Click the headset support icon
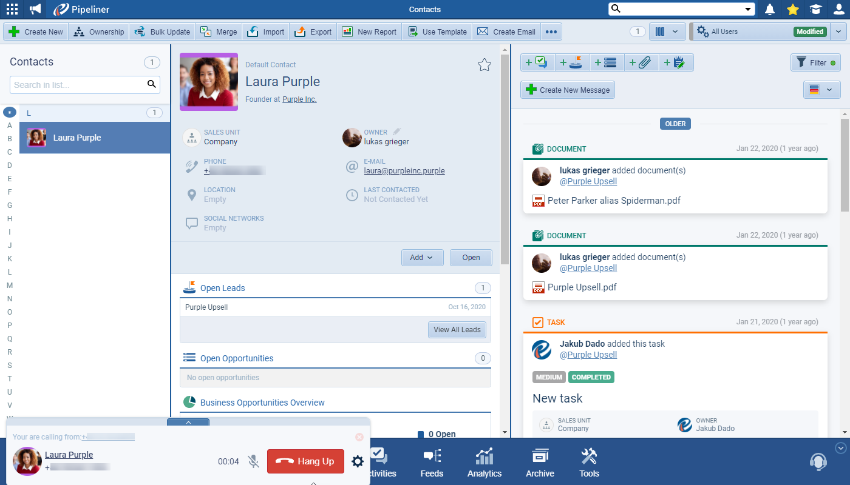 pyautogui.click(x=818, y=462)
